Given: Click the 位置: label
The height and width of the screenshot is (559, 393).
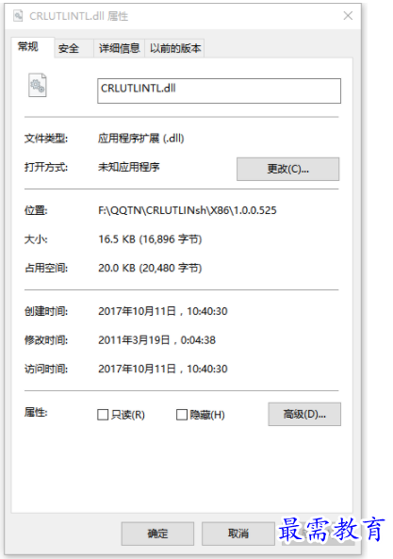Looking at the screenshot, I should tap(36, 210).
